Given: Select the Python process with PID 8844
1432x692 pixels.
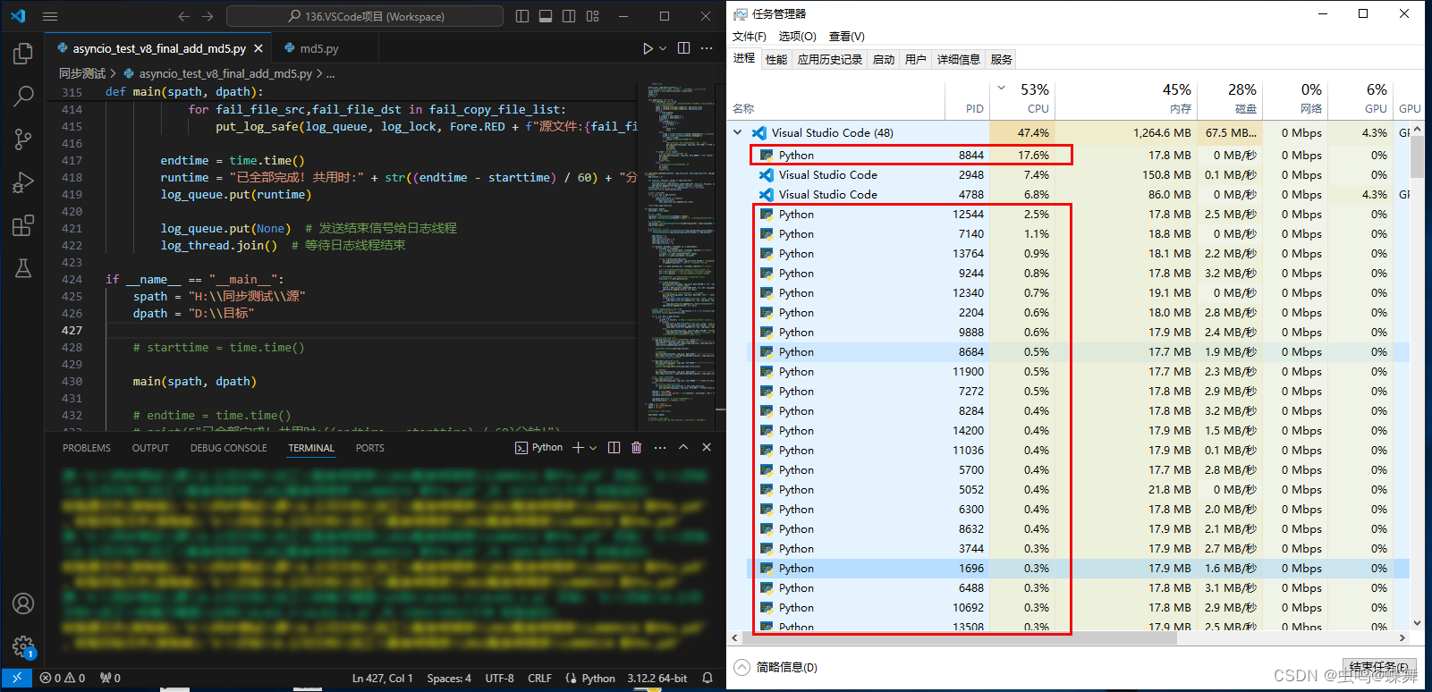Looking at the screenshot, I should (x=1079, y=155).
